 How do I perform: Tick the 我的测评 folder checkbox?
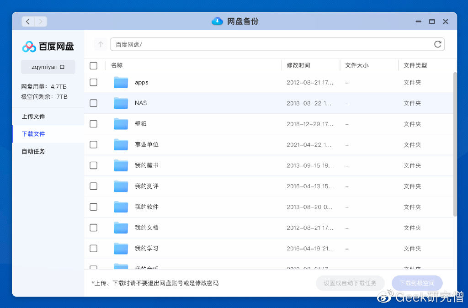pos(93,186)
